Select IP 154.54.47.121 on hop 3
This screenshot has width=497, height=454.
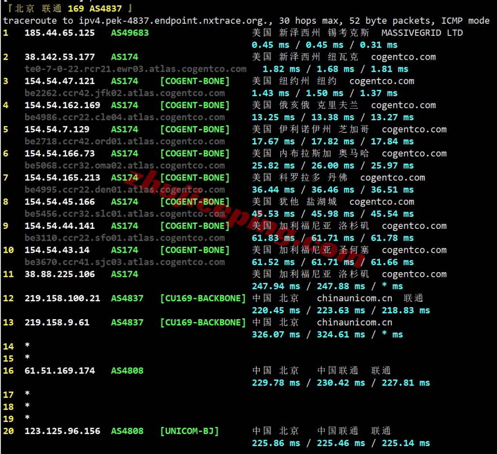click(x=60, y=81)
